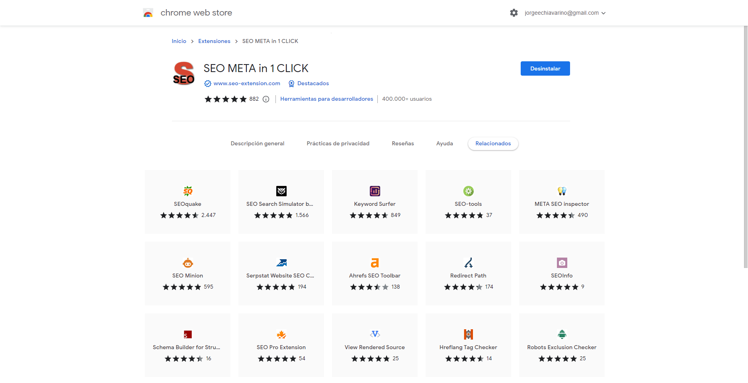Click the SEO META in 1 CLICK logo

[x=184, y=73]
